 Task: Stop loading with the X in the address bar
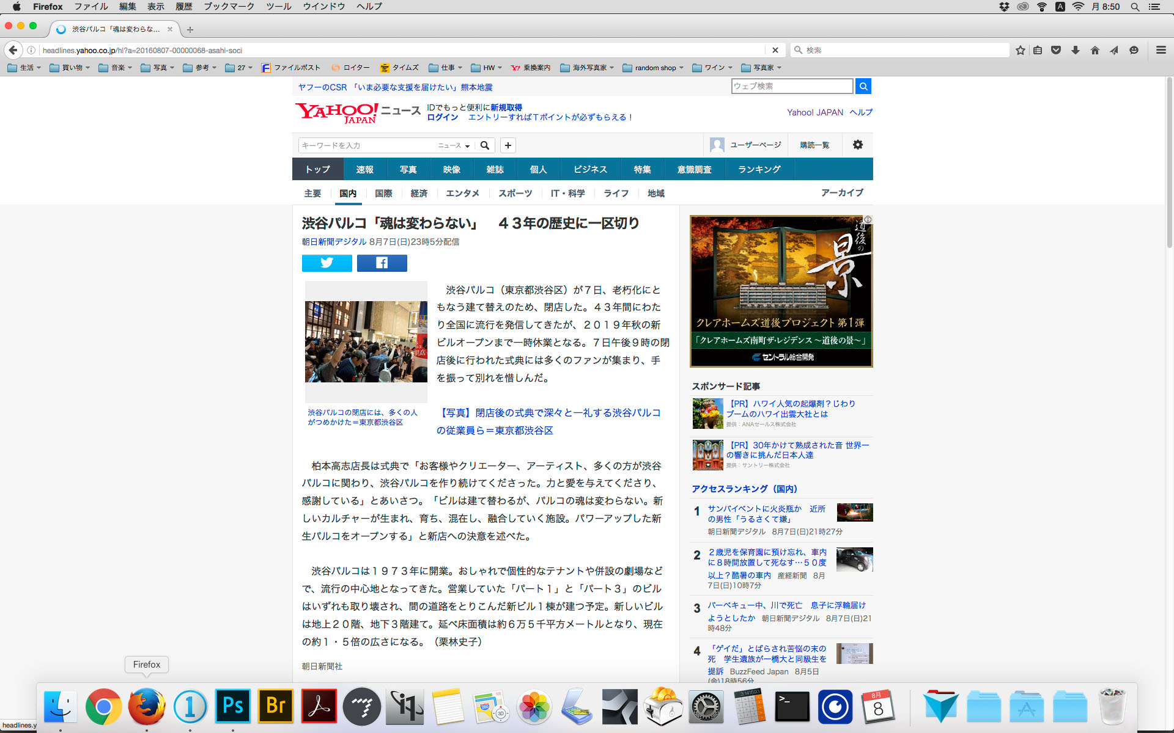(x=775, y=50)
